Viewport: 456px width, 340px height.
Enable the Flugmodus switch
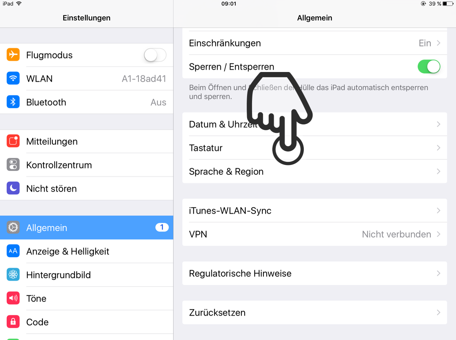pos(155,55)
